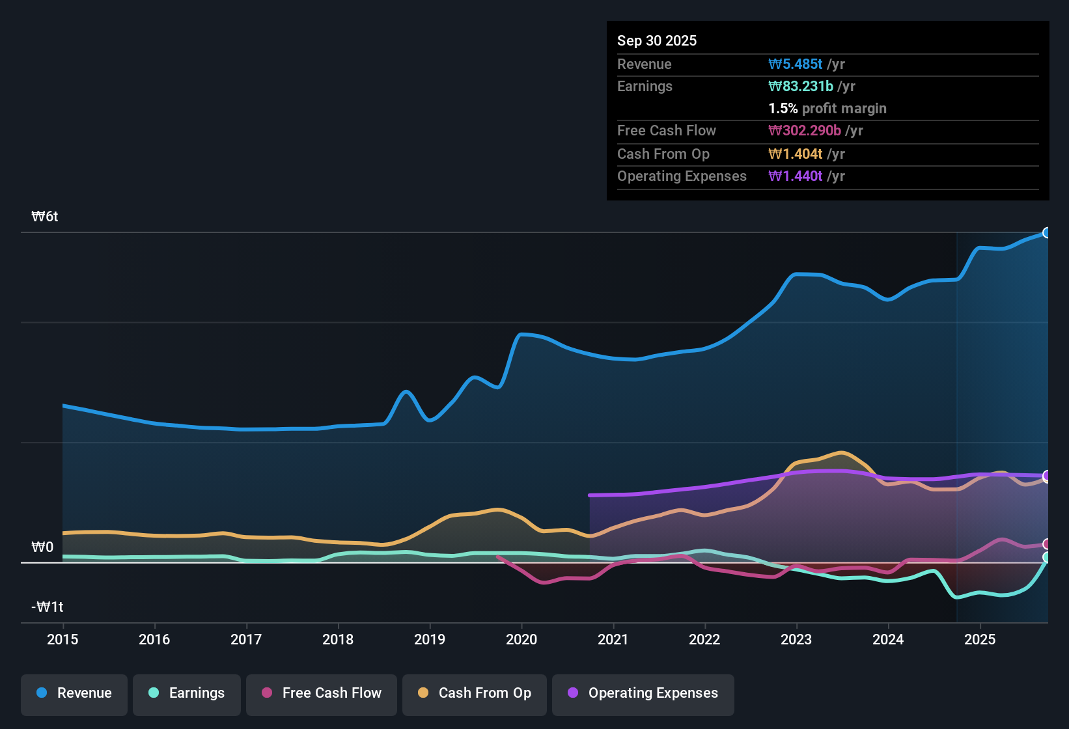This screenshot has width=1069, height=729.
Task: Click the Free Cash Flow legend button
Action: tap(321, 693)
